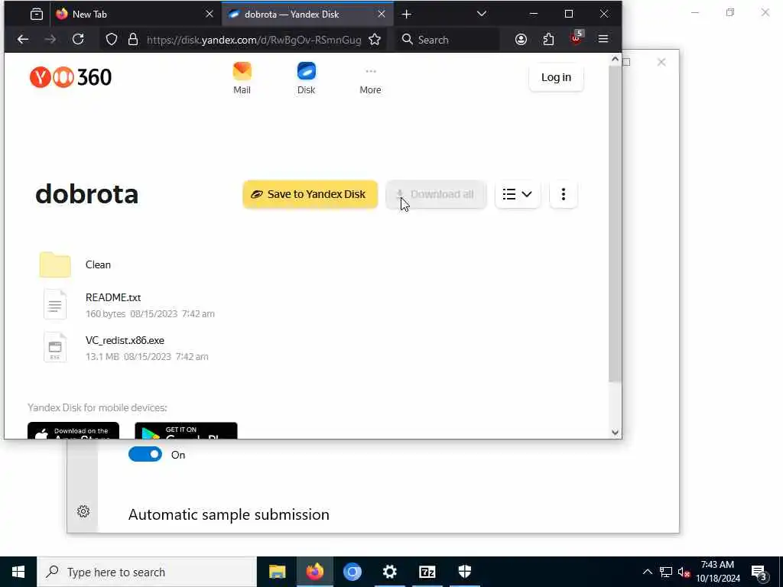The width and height of the screenshot is (783, 587).
Task: Open the Settings gear on the taskbar
Action: (x=389, y=572)
